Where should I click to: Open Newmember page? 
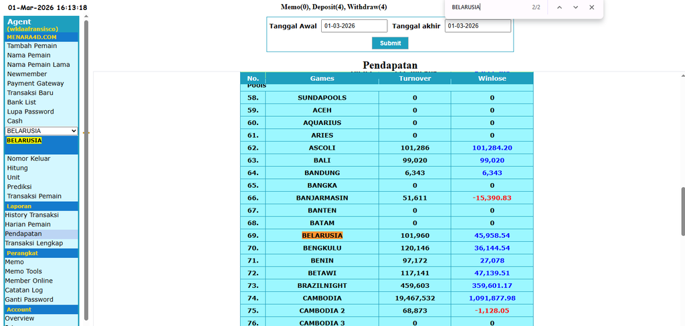point(27,73)
